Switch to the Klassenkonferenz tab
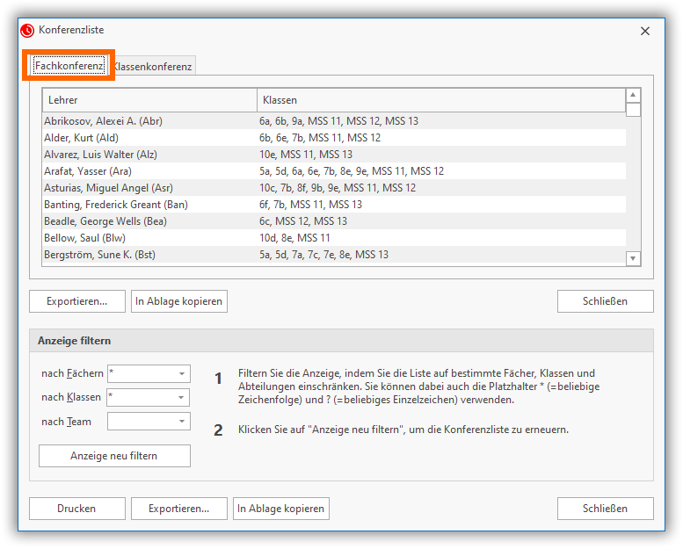This screenshot has width=683, height=549. (153, 66)
